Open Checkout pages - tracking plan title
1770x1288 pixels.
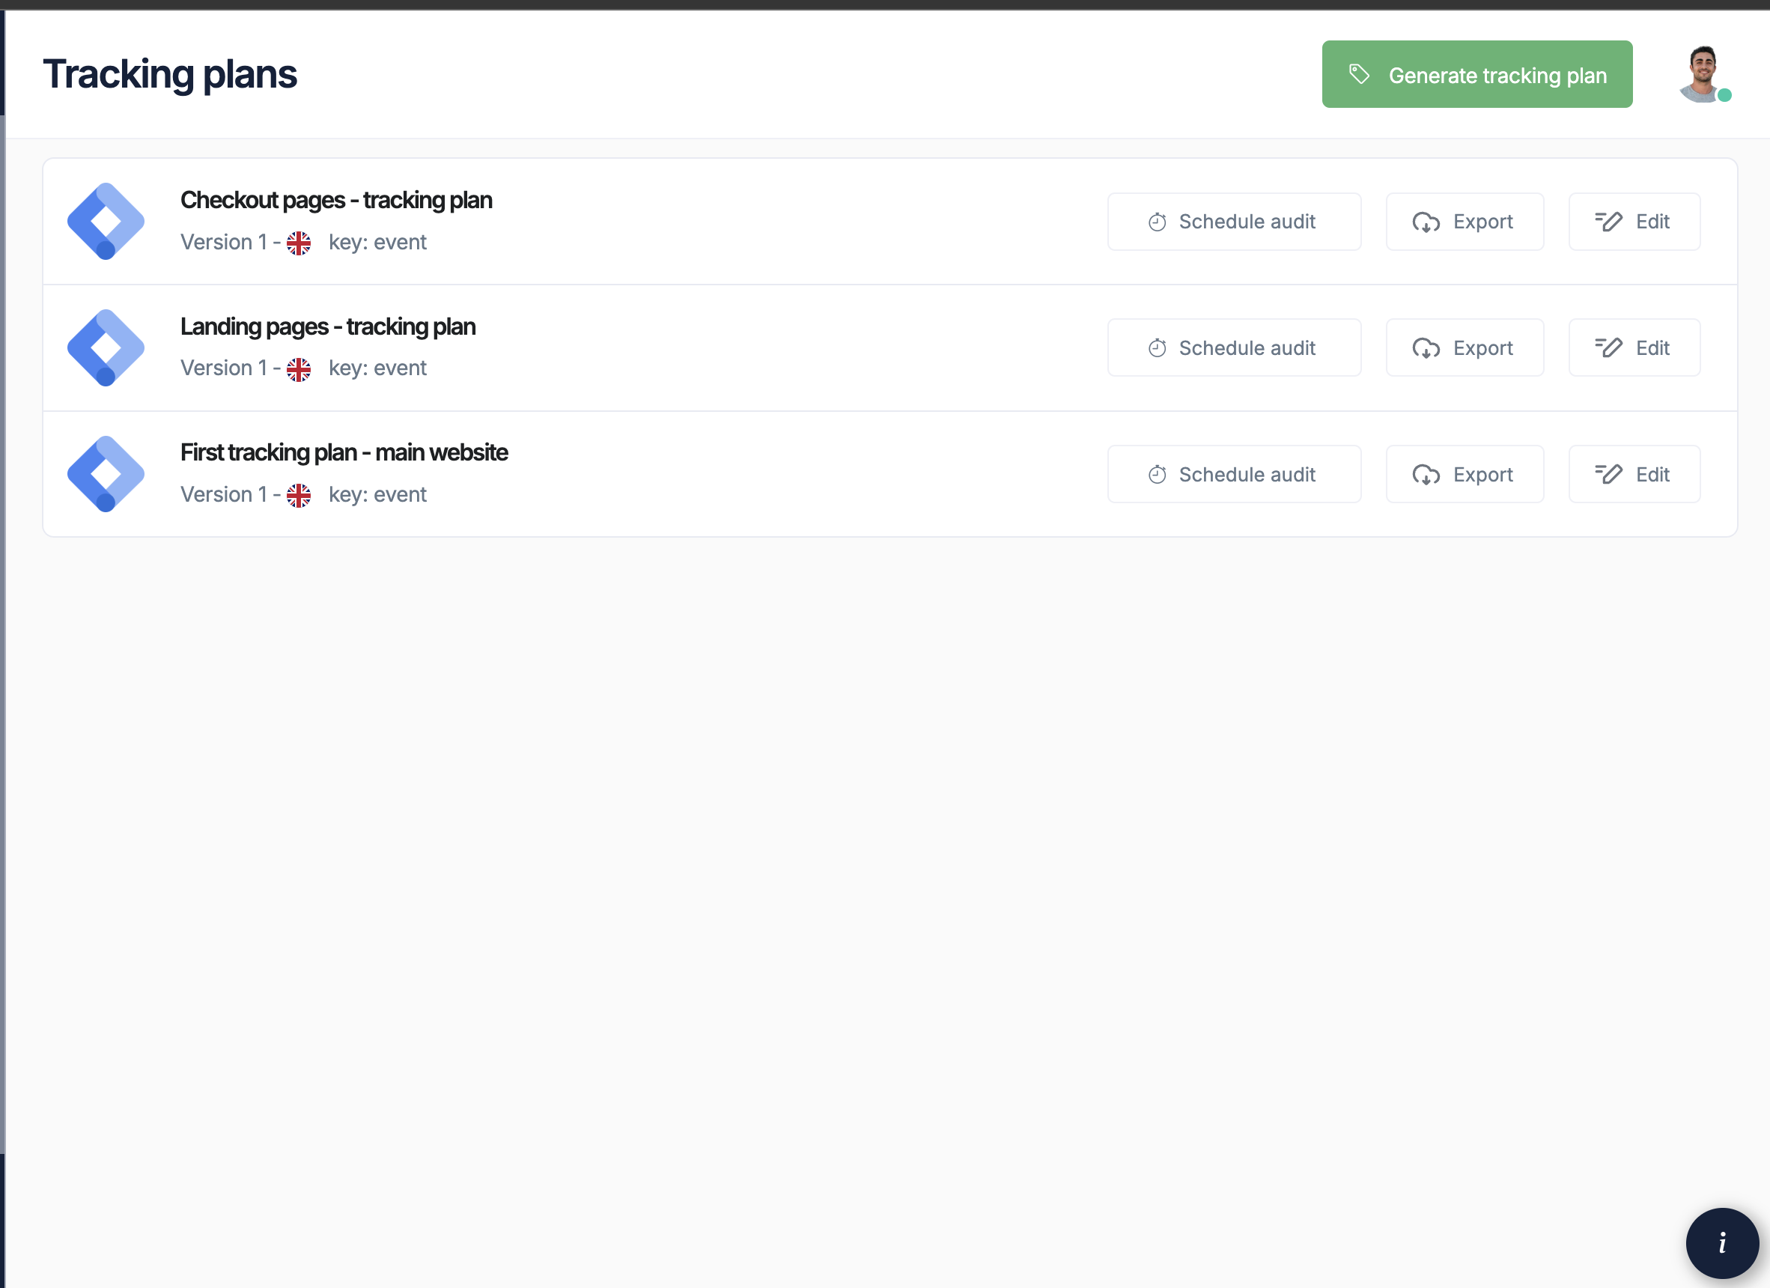[336, 201]
